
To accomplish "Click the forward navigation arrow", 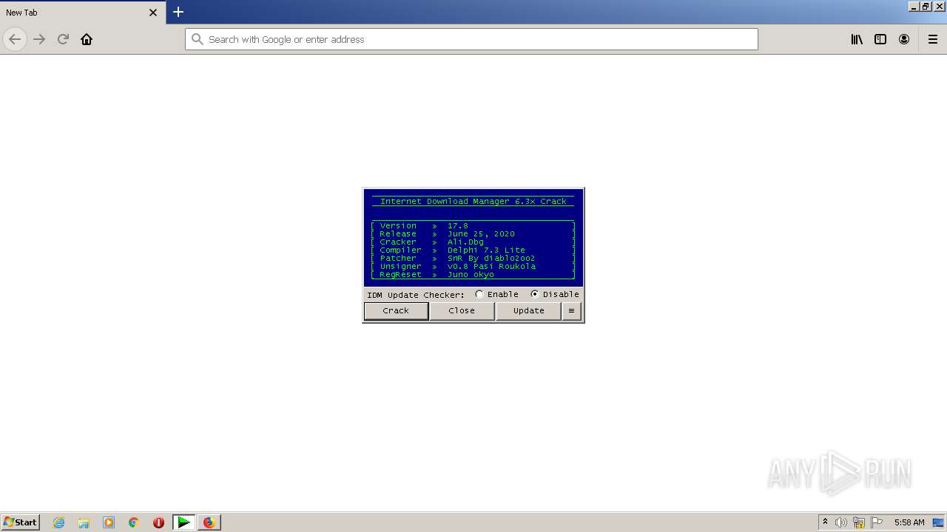I will [39, 39].
